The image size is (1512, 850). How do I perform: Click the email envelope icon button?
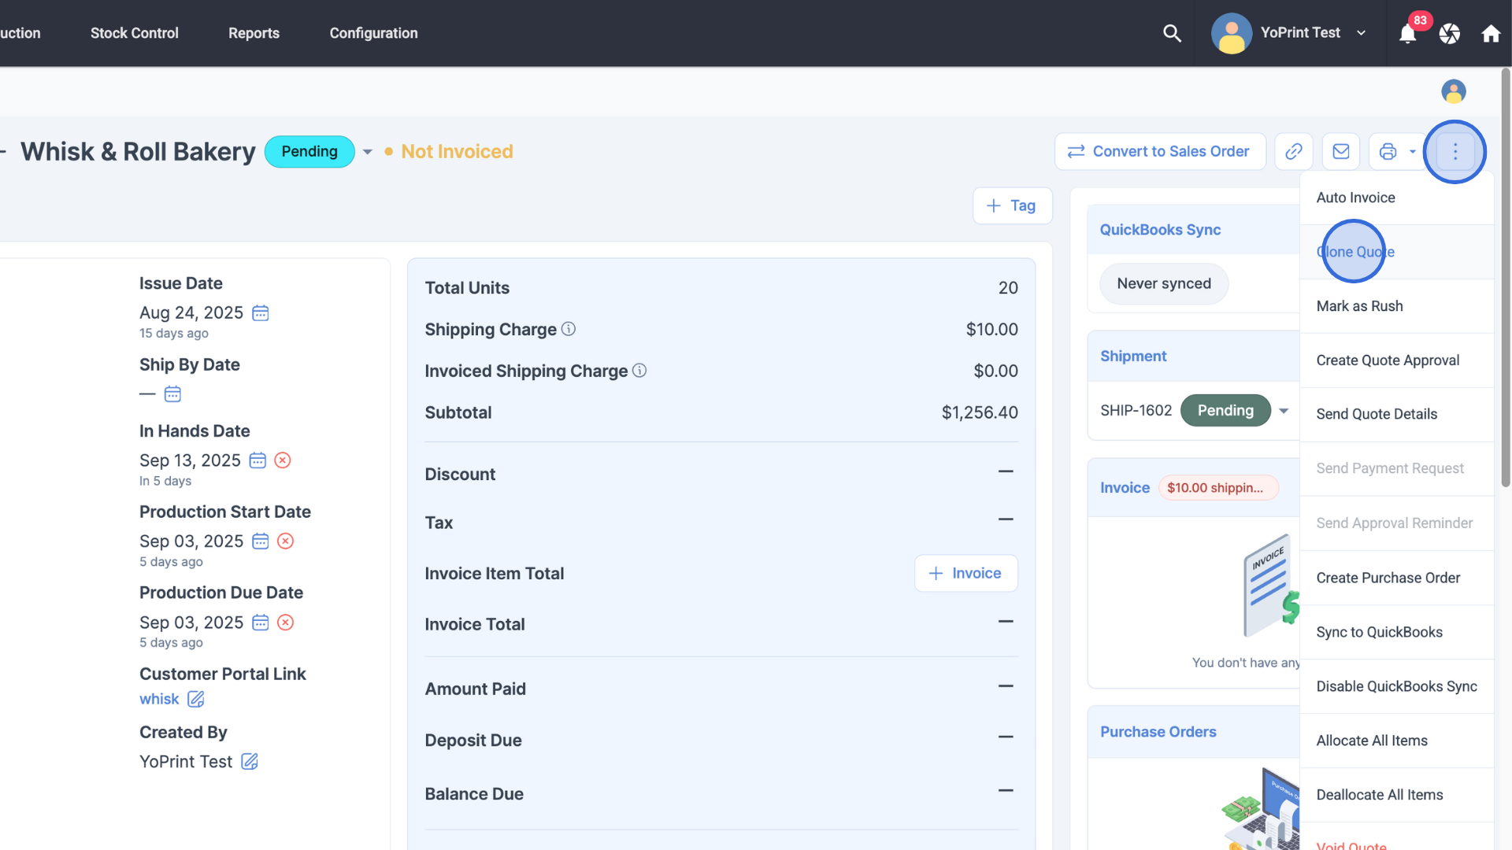[1340, 151]
